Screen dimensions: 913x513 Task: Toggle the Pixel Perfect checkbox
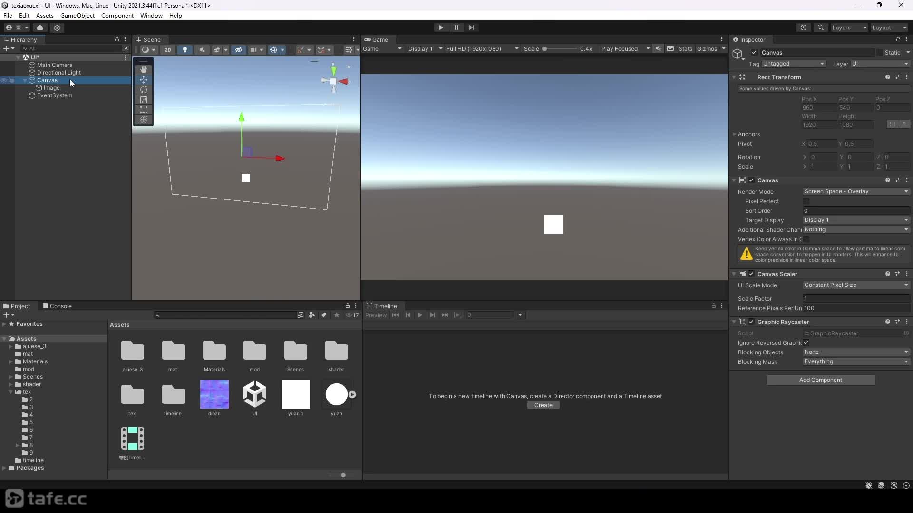[x=806, y=201]
